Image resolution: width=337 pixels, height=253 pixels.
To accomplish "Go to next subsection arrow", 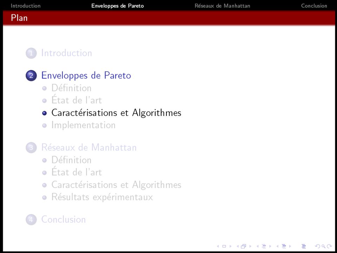I will point(270,246).
